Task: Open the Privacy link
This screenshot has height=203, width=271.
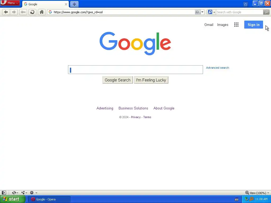Action: [136, 117]
